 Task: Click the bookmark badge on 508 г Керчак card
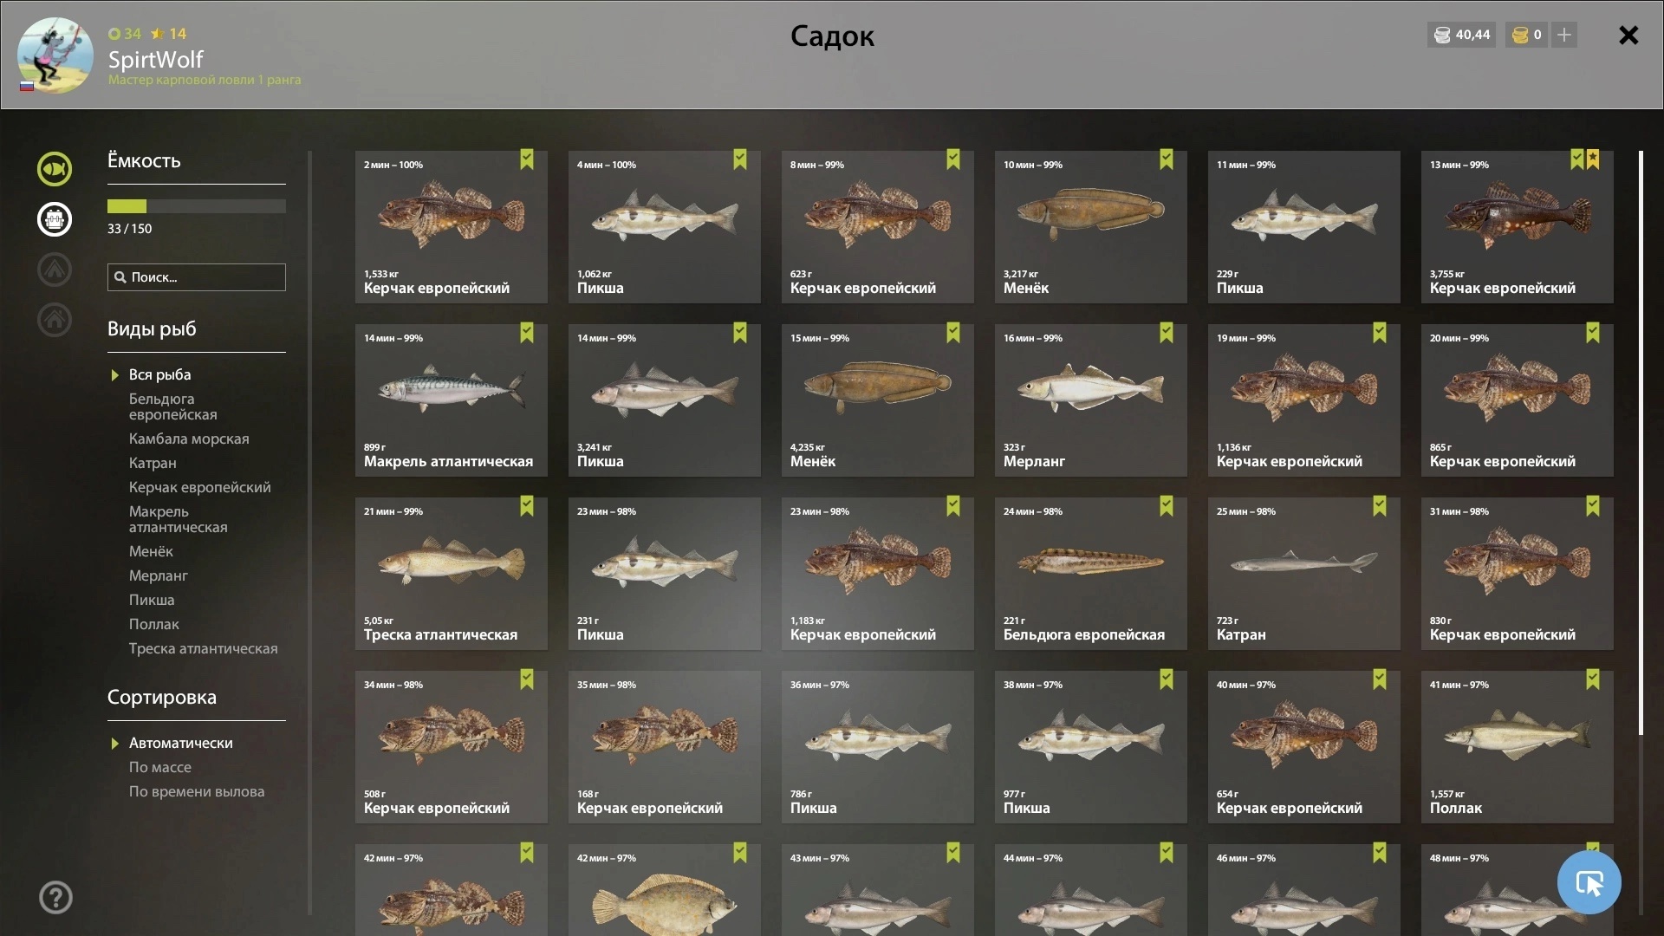[x=527, y=679]
